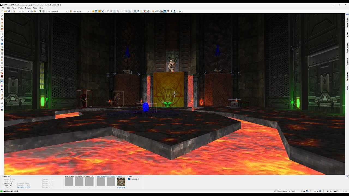Open the File menu
Viewport: 349px width, 196px height.
pyautogui.click(x=3, y=8)
